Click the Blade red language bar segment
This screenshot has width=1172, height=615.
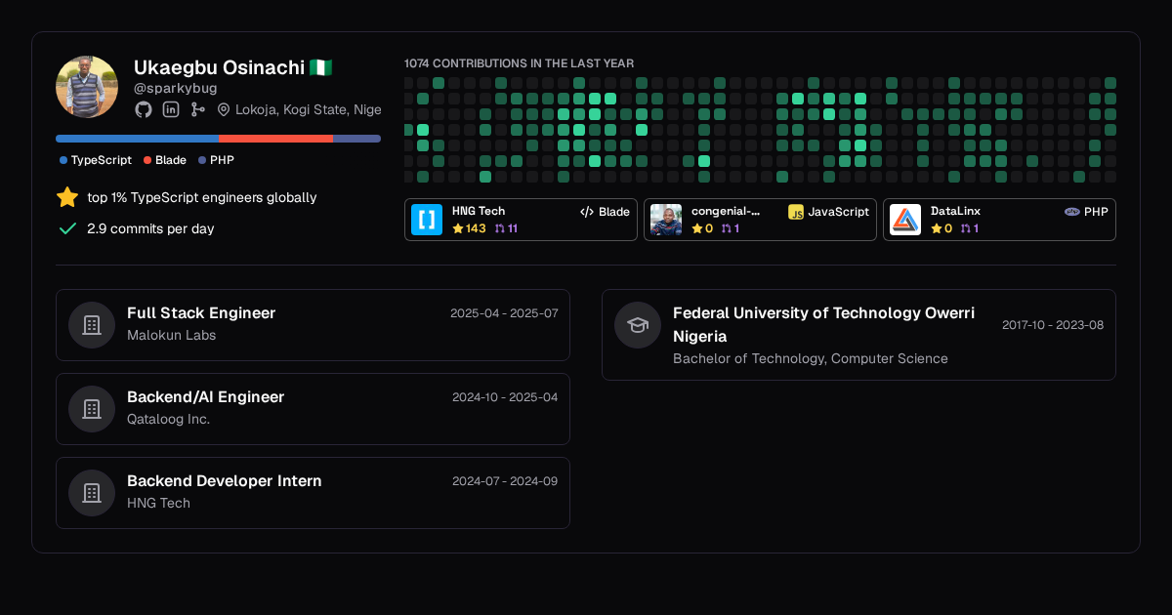[x=275, y=139]
